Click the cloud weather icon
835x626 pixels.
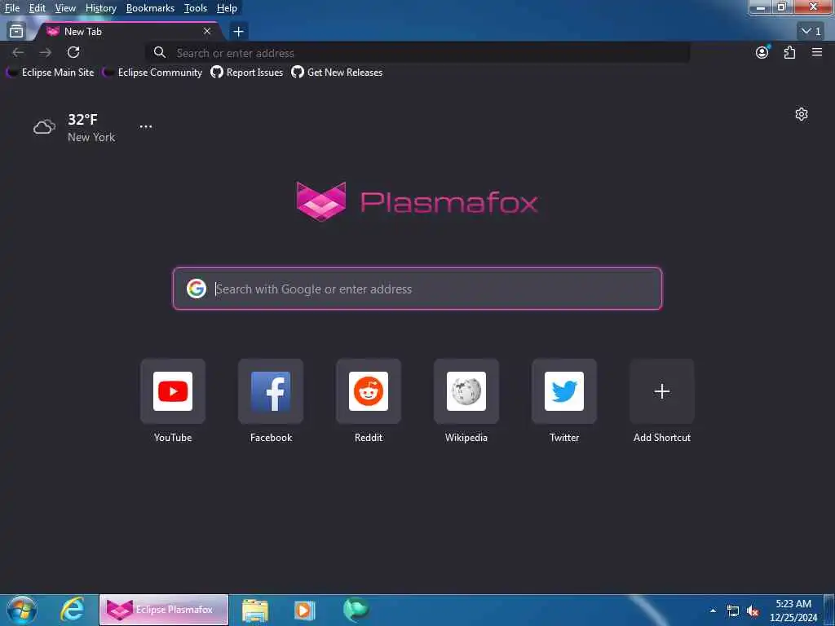point(44,126)
